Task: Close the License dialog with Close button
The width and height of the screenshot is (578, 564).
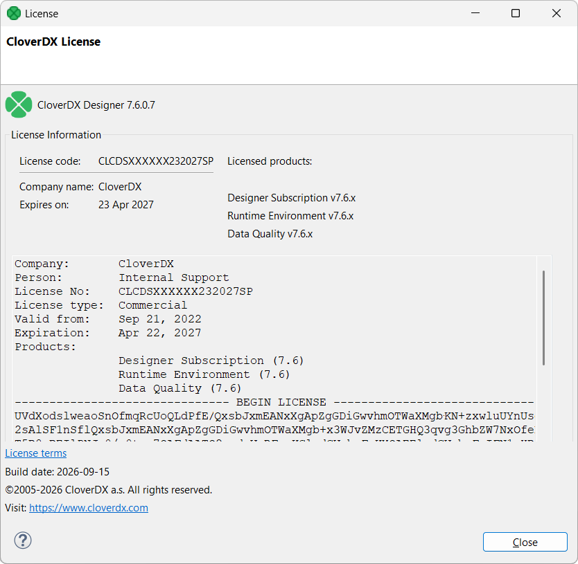Action: tap(525, 542)
